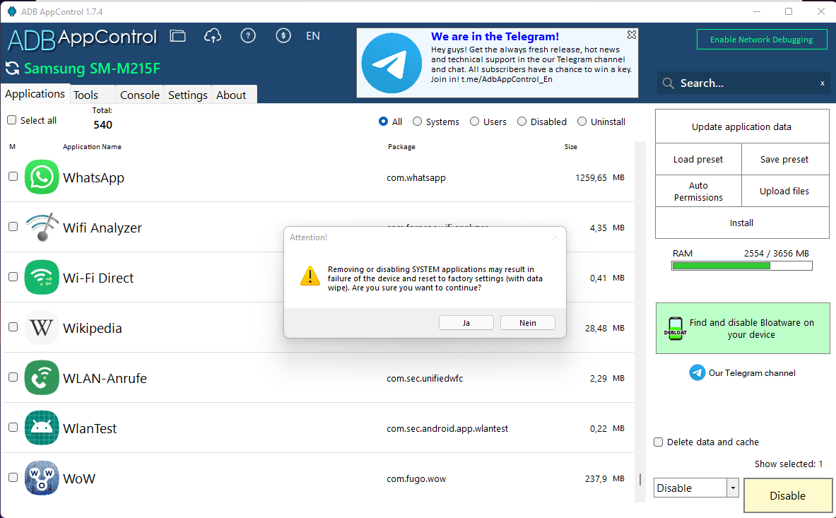Click the WhatsApp app icon
The width and height of the screenshot is (836, 518).
pyautogui.click(x=42, y=177)
